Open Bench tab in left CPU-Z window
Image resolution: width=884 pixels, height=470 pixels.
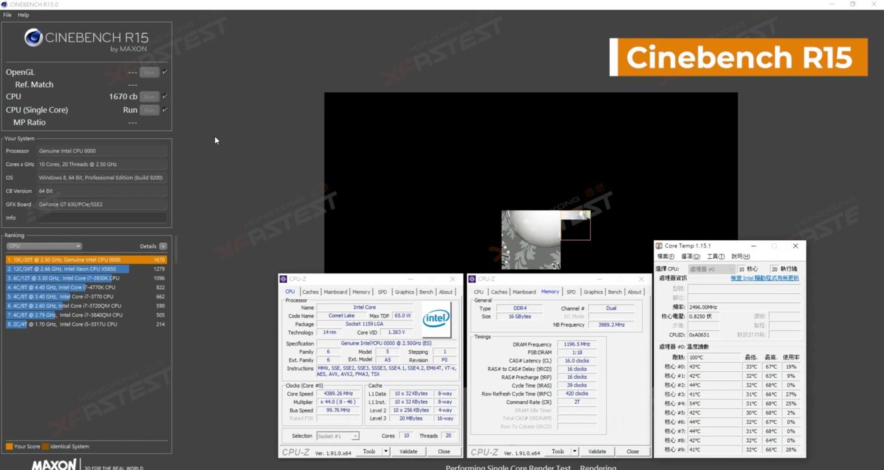[x=426, y=292]
